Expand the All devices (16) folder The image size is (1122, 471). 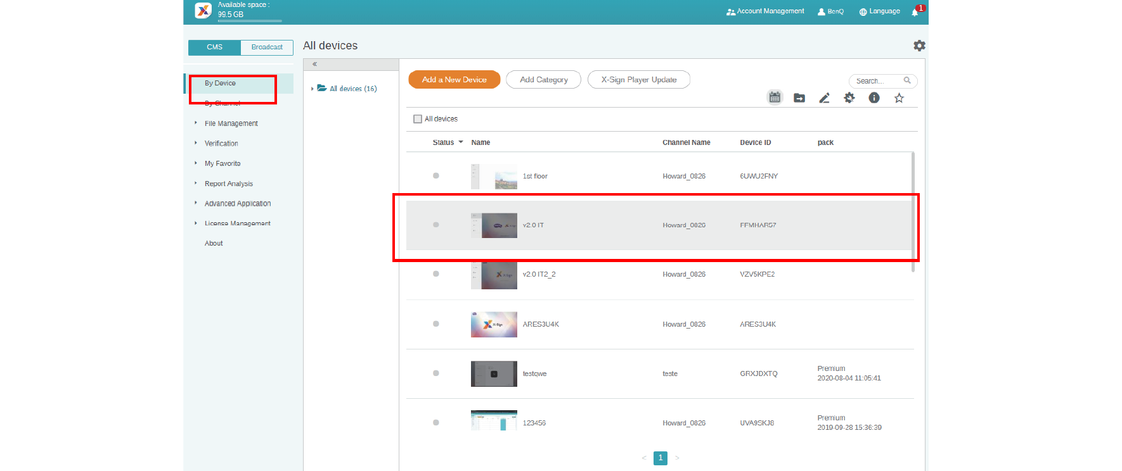pos(313,89)
